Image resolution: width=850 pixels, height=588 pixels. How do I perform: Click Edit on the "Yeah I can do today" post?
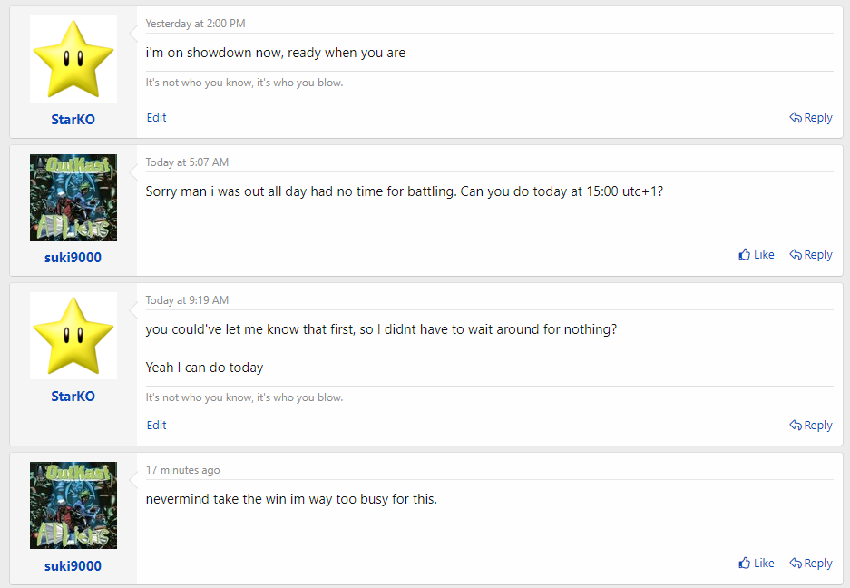point(157,425)
